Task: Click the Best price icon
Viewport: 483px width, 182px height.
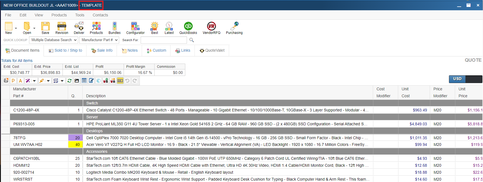Action: (x=155, y=28)
